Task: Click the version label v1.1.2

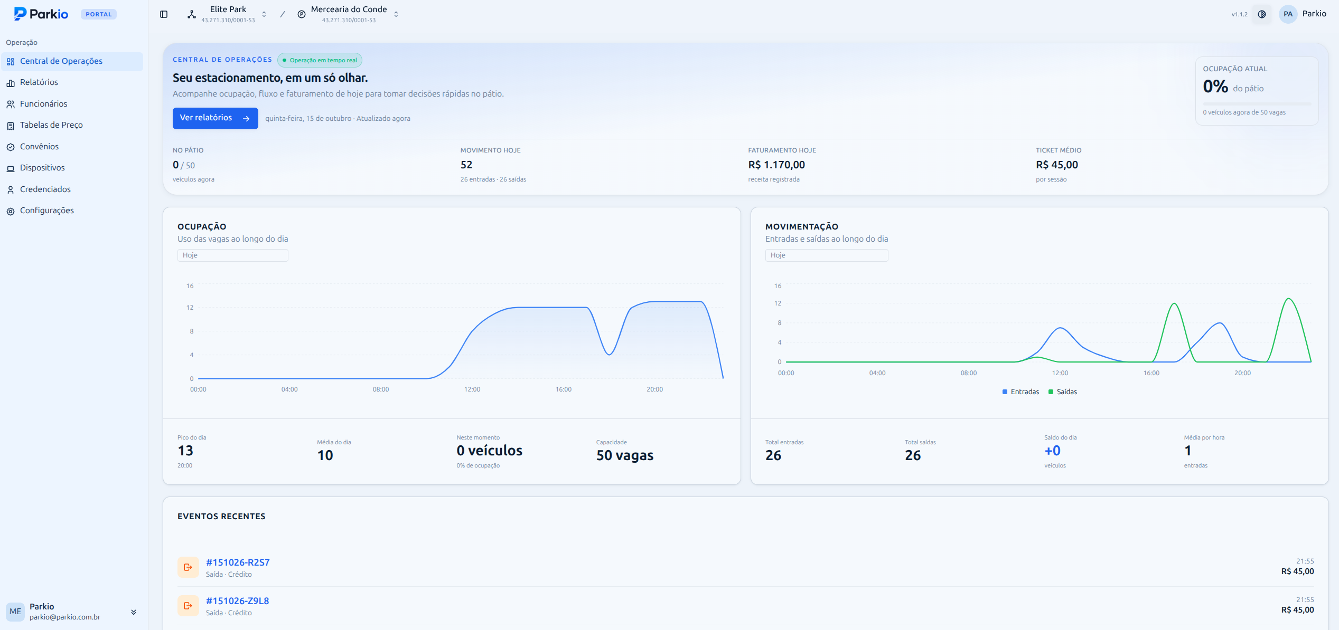Action: (1239, 14)
